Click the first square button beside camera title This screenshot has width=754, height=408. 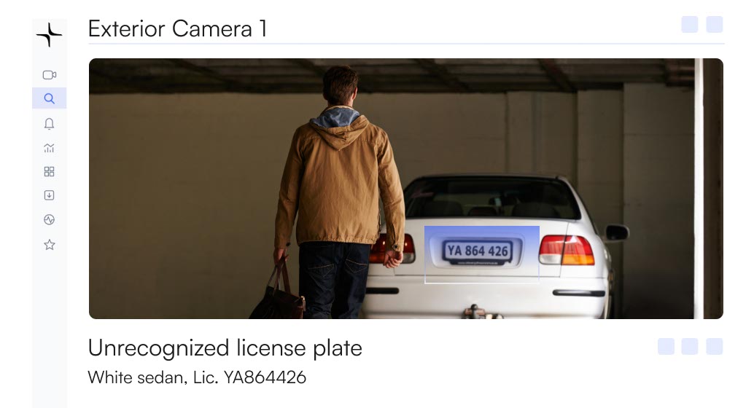click(690, 25)
